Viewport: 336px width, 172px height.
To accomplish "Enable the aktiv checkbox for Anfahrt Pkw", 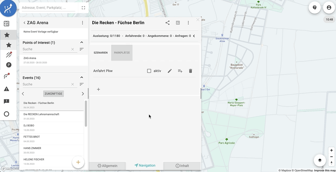I will tap(149, 71).
